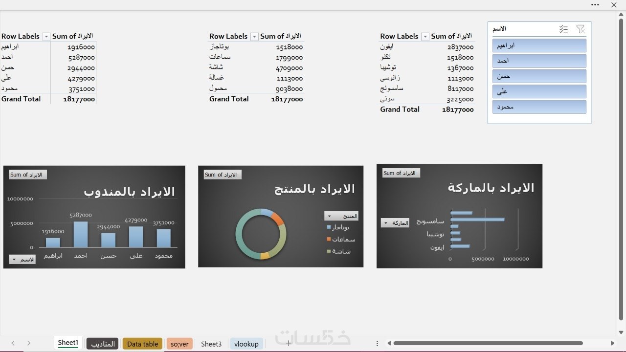Click Sum of الايراد button on brand chart

click(x=402, y=173)
